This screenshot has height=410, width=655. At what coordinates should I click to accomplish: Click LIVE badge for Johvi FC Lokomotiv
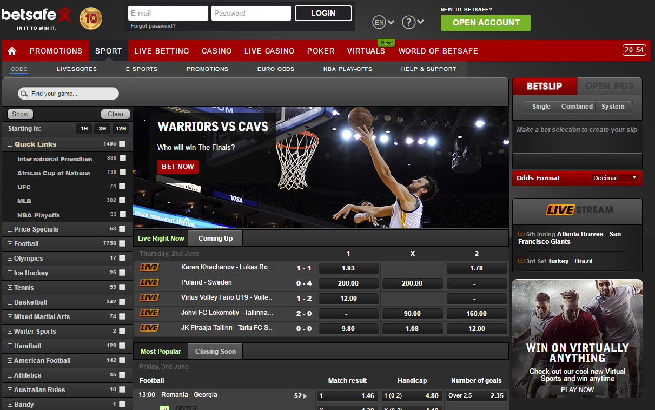tap(149, 313)
